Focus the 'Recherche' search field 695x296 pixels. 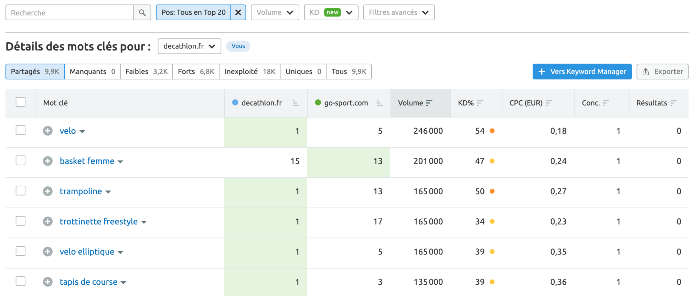pos(69,13)
